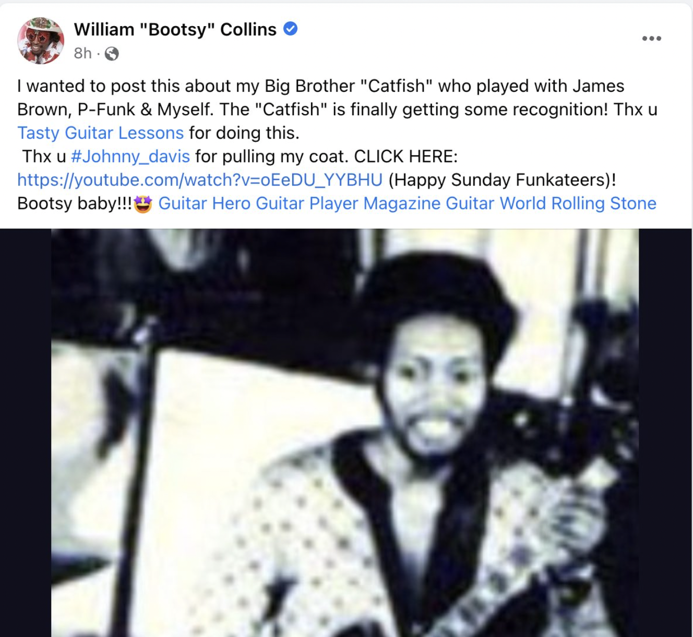Click the dark right border beside the photo
The image size is (693, 637).
(666, 433)
